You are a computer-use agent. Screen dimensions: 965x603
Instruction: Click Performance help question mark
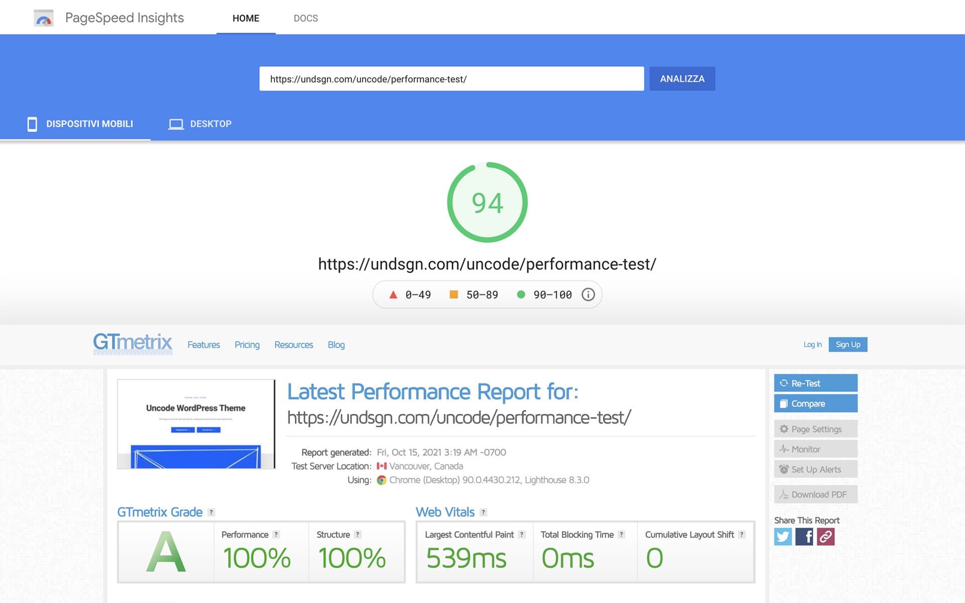pyautogui.click(x=276, y=535)
